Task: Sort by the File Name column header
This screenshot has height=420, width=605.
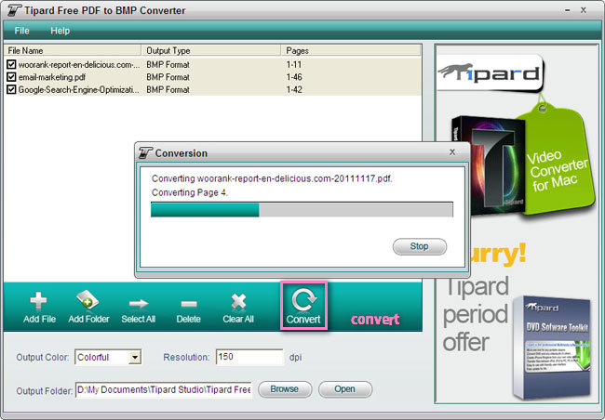Action: pyautogui.click(x=73, y=50)
